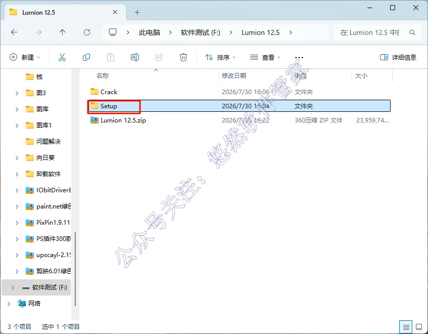428x334 pixels.
Task: Click the This PC monitor icon in address bar
Action: [113, 32]
